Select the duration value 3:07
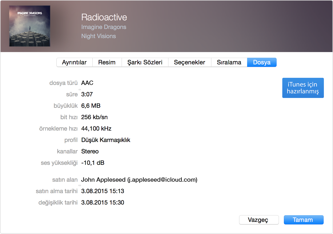The image size is (333, 234). [87, 94]
